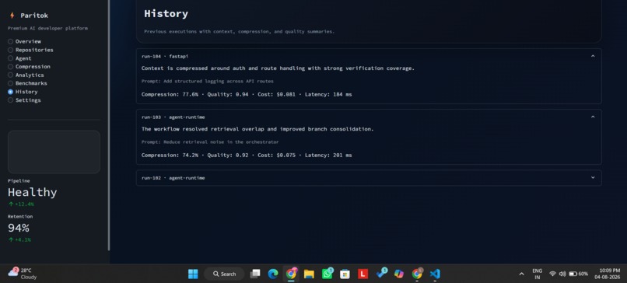This screenshot has height=283, width=627.
Task: Click the volume speaker icon in tray
Action: click(562, 274)
